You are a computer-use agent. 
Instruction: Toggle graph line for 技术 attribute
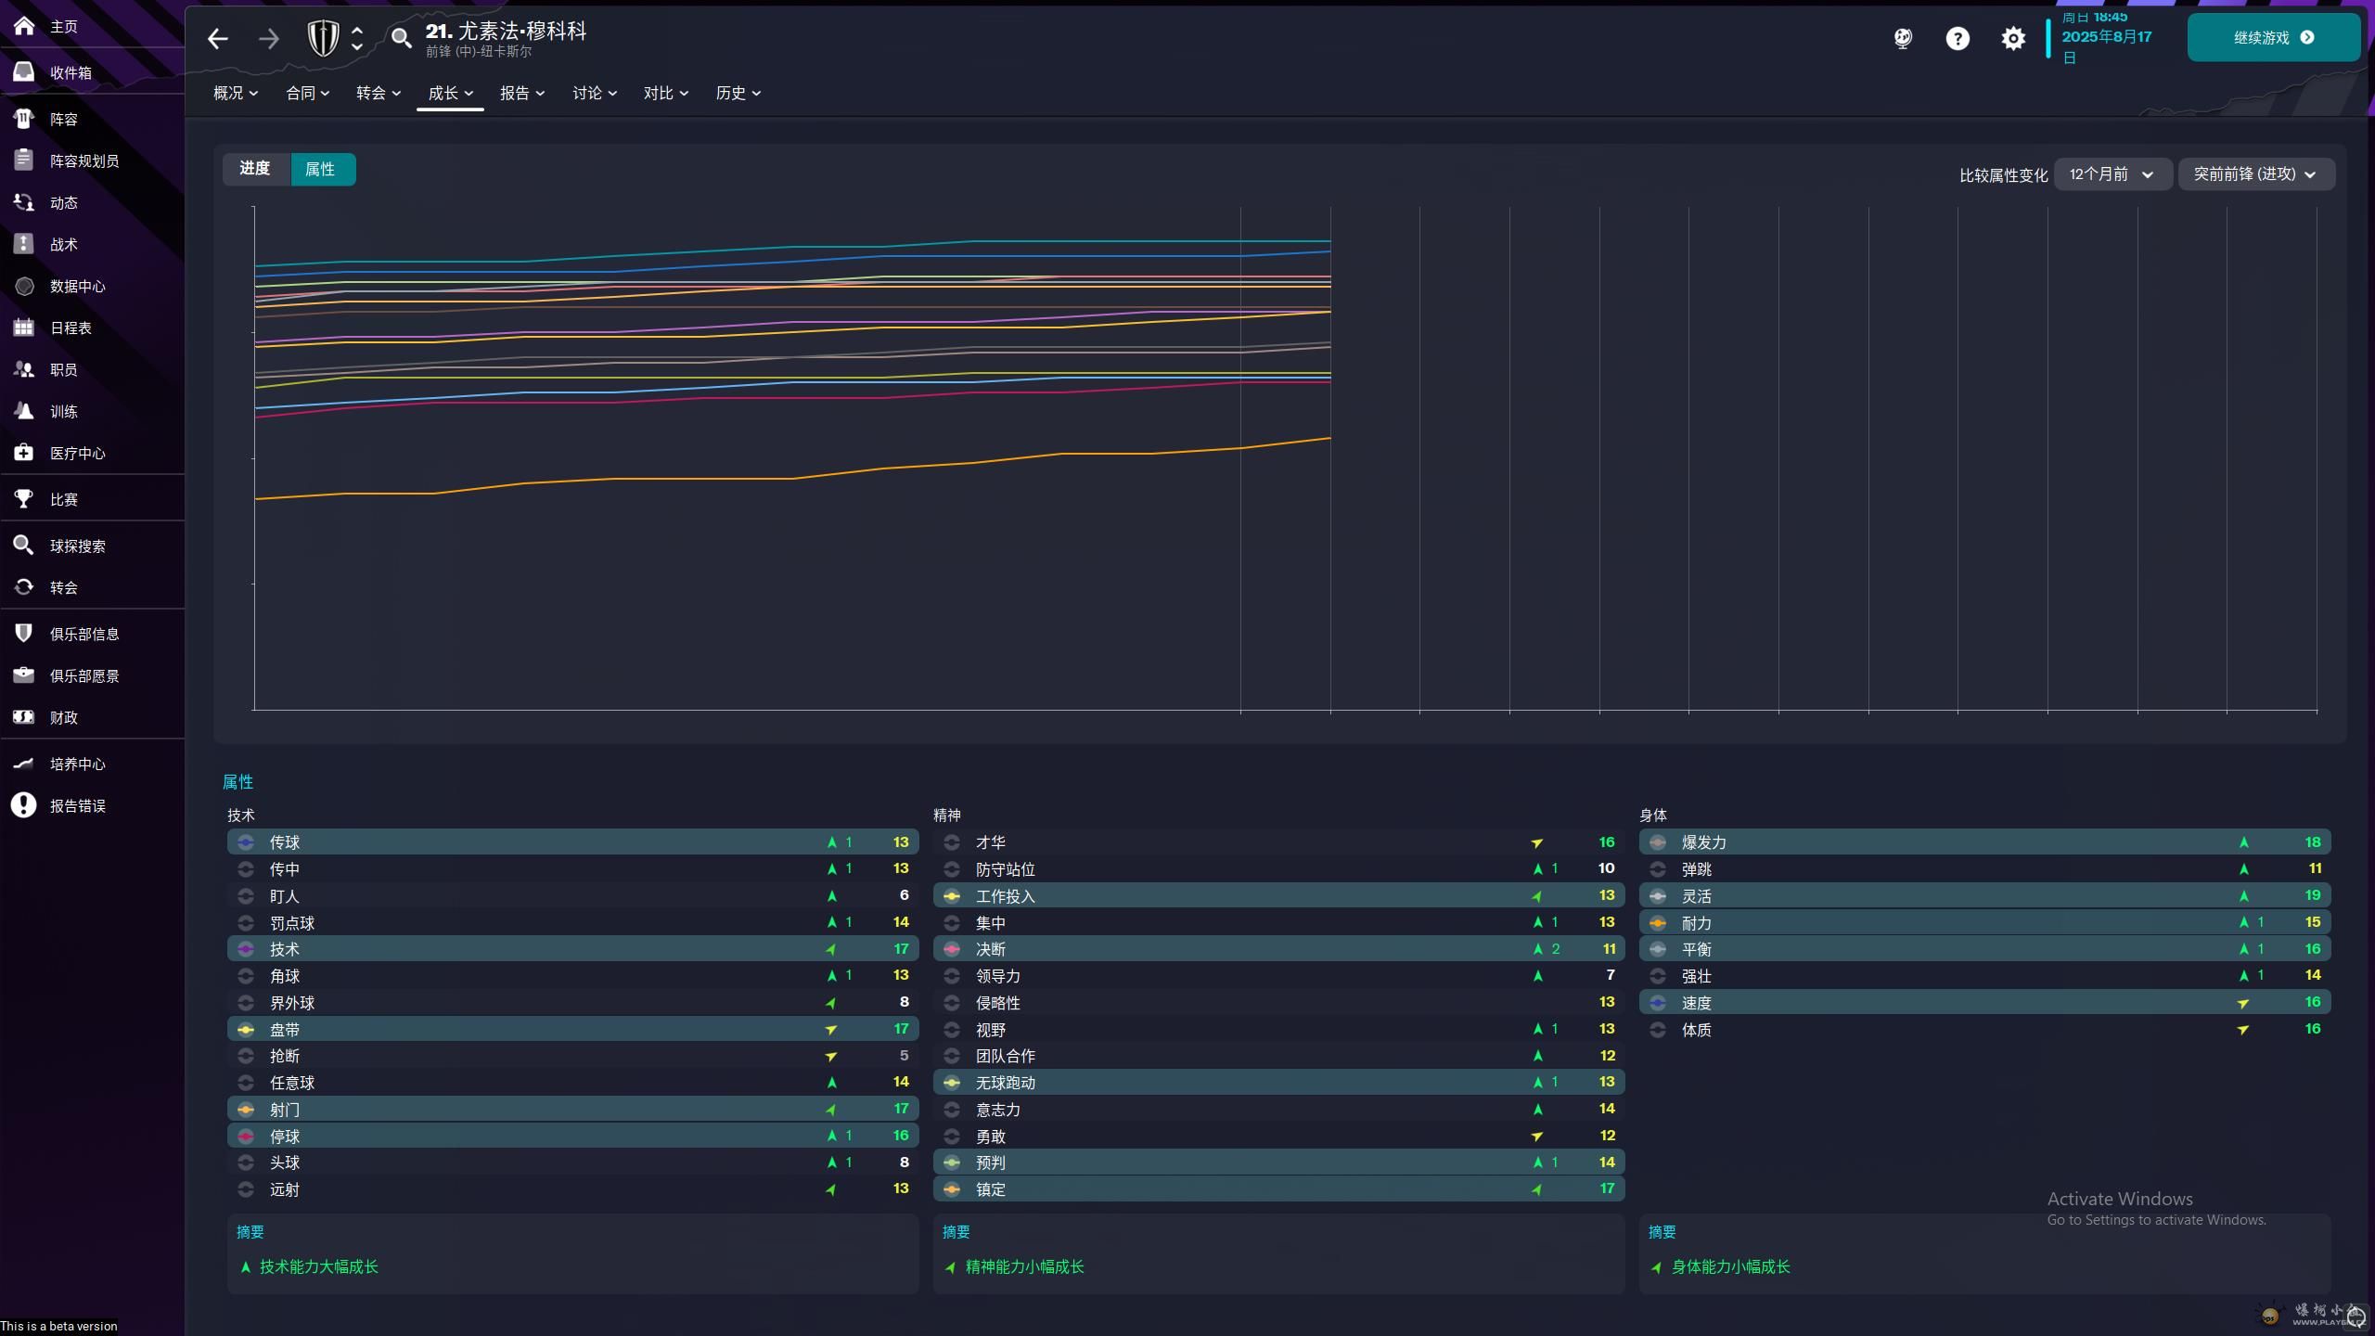246,949
